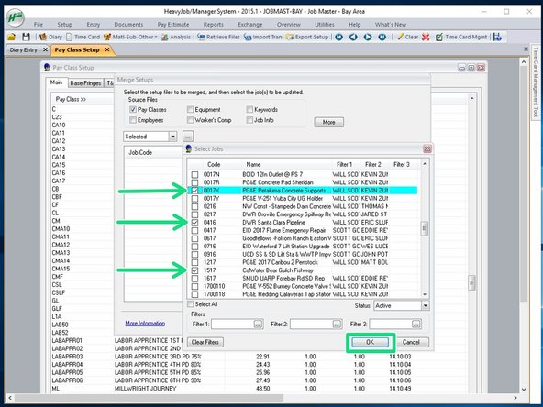
Task: Click in the Filter 1 input field
Action: 233,324
